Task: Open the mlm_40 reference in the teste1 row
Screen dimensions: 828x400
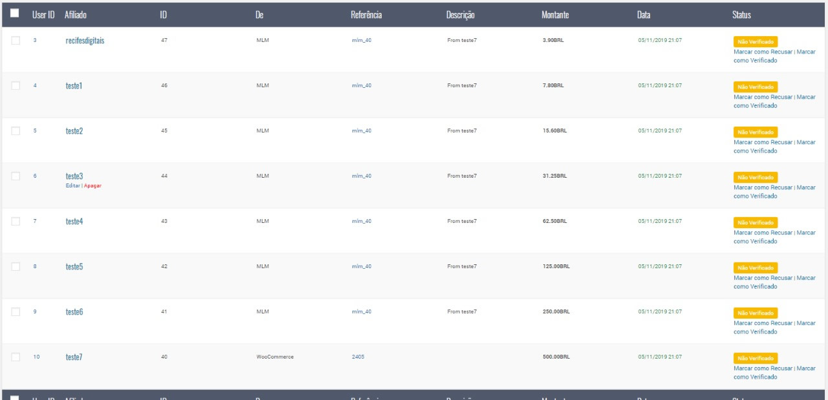Action: (361, 86)
